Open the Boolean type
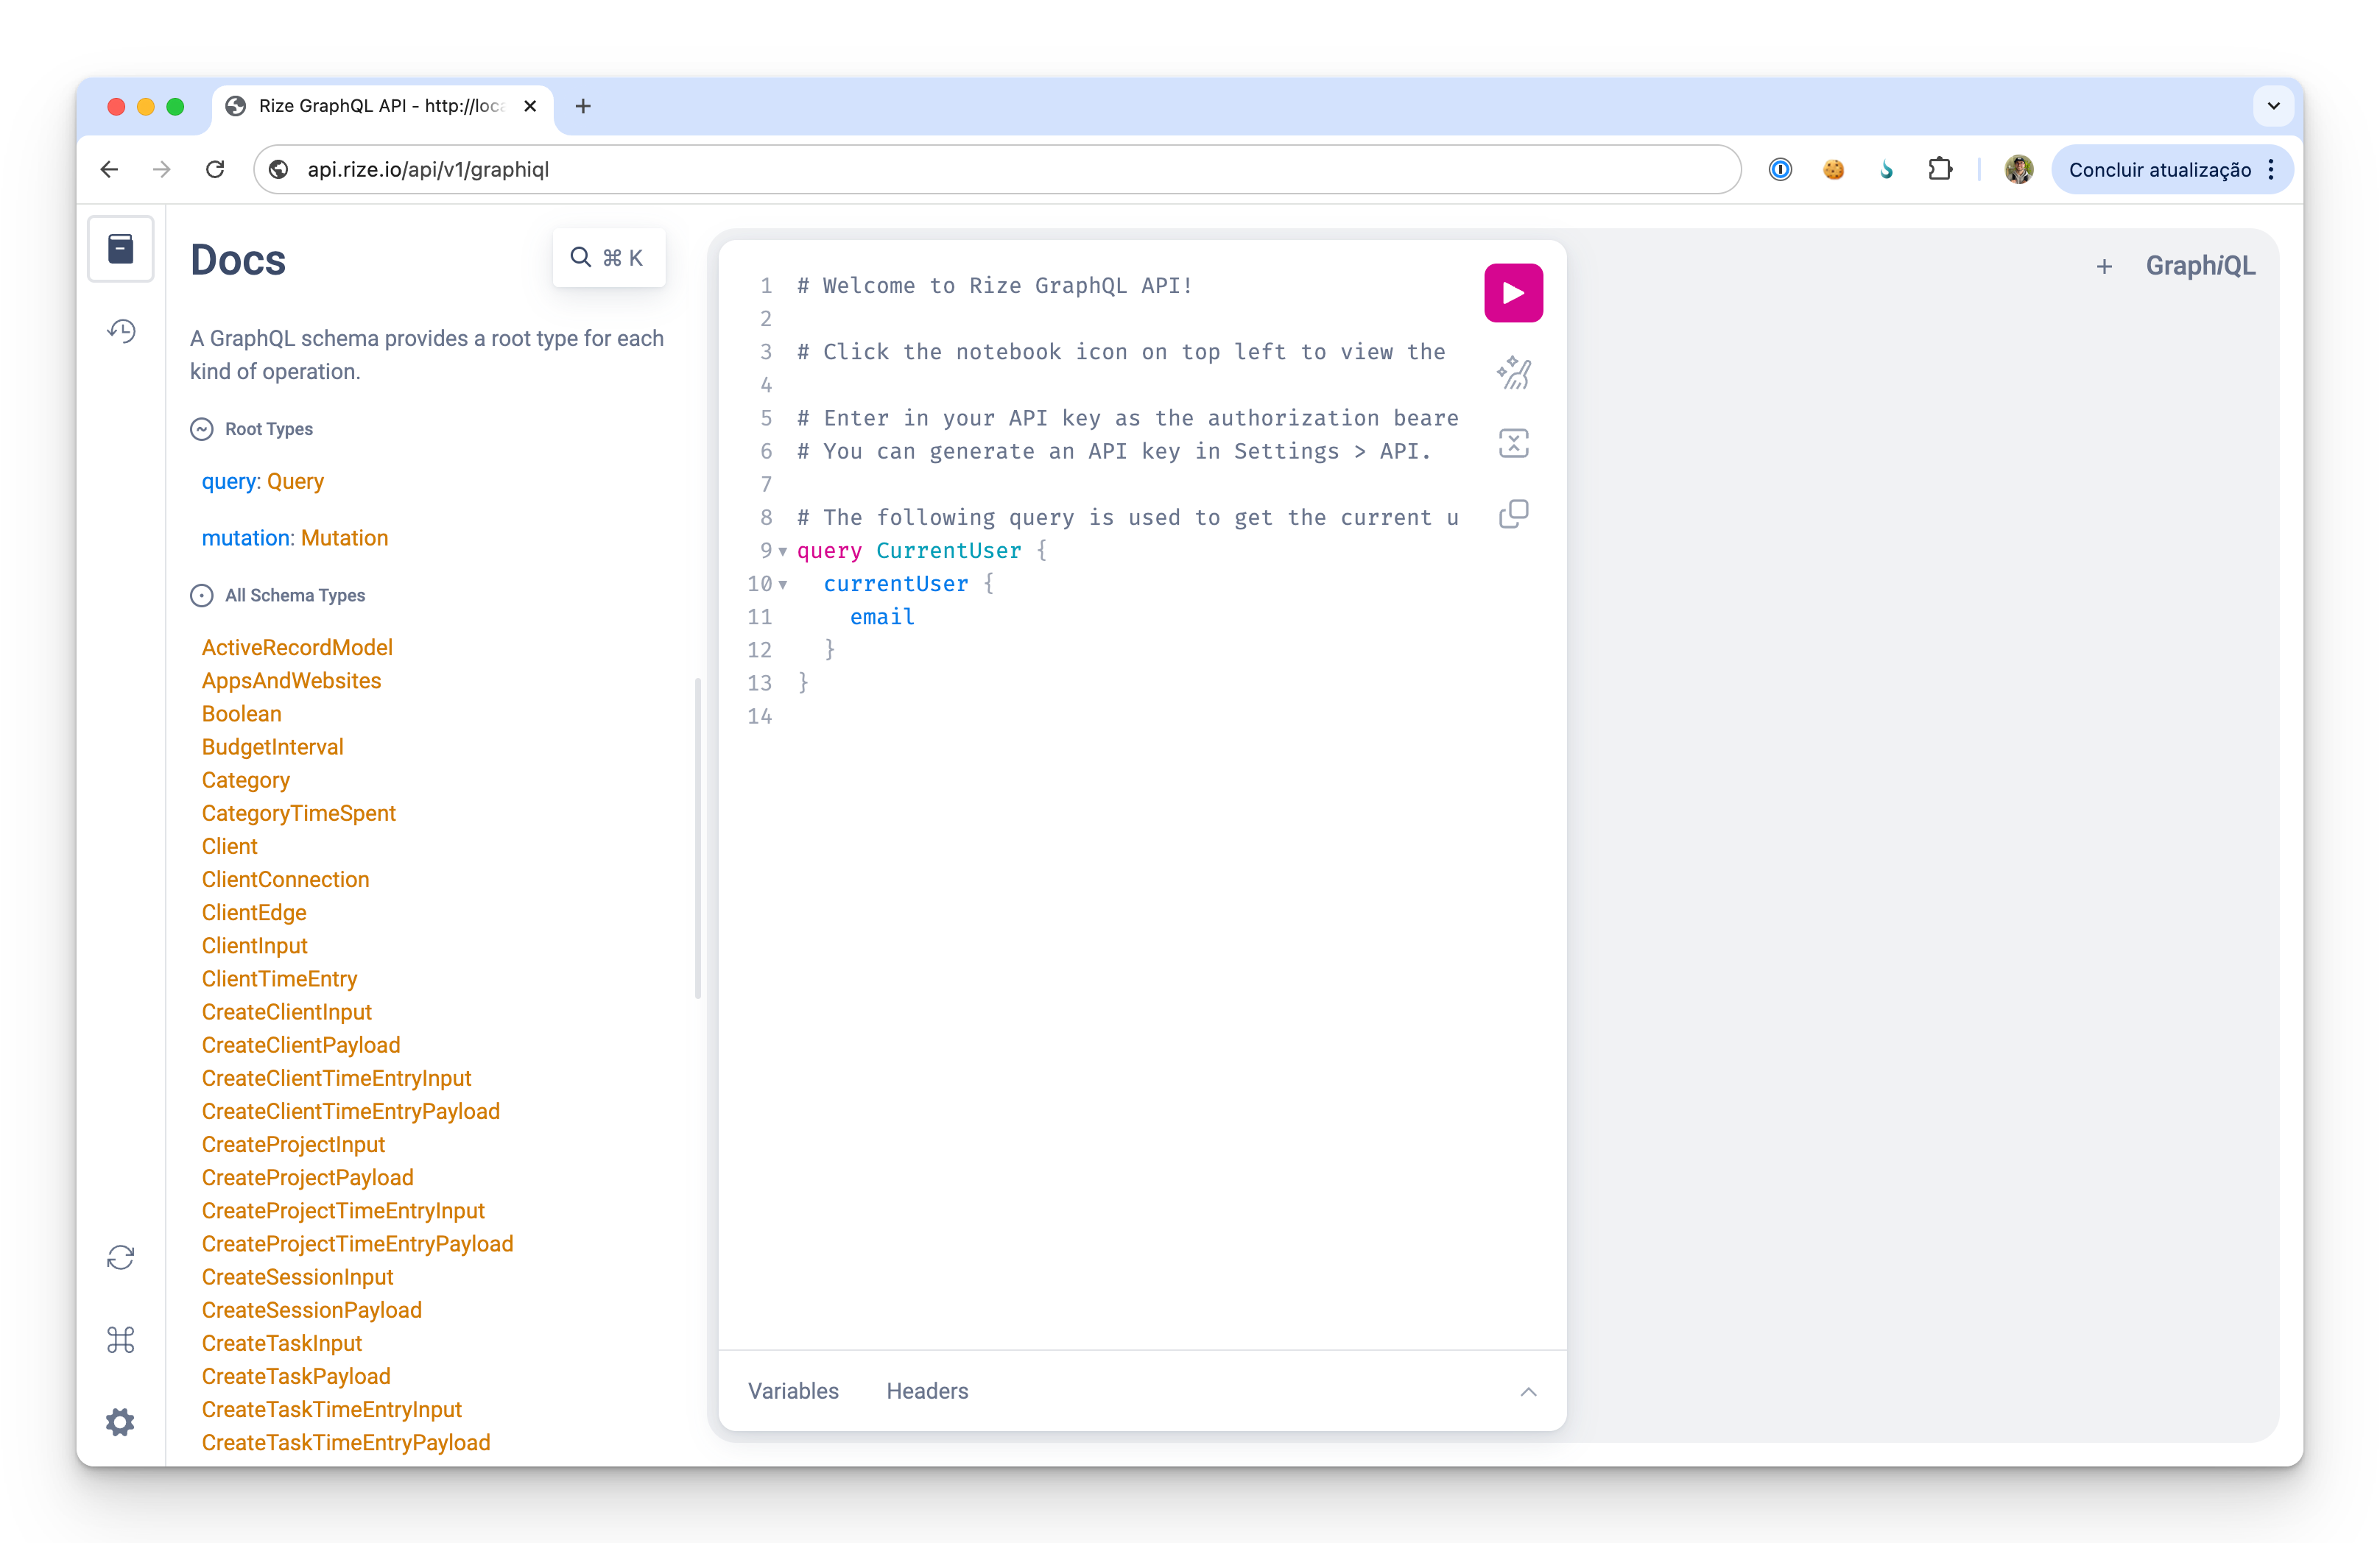Screen dimensions: 2380x1543 (241, 715)
